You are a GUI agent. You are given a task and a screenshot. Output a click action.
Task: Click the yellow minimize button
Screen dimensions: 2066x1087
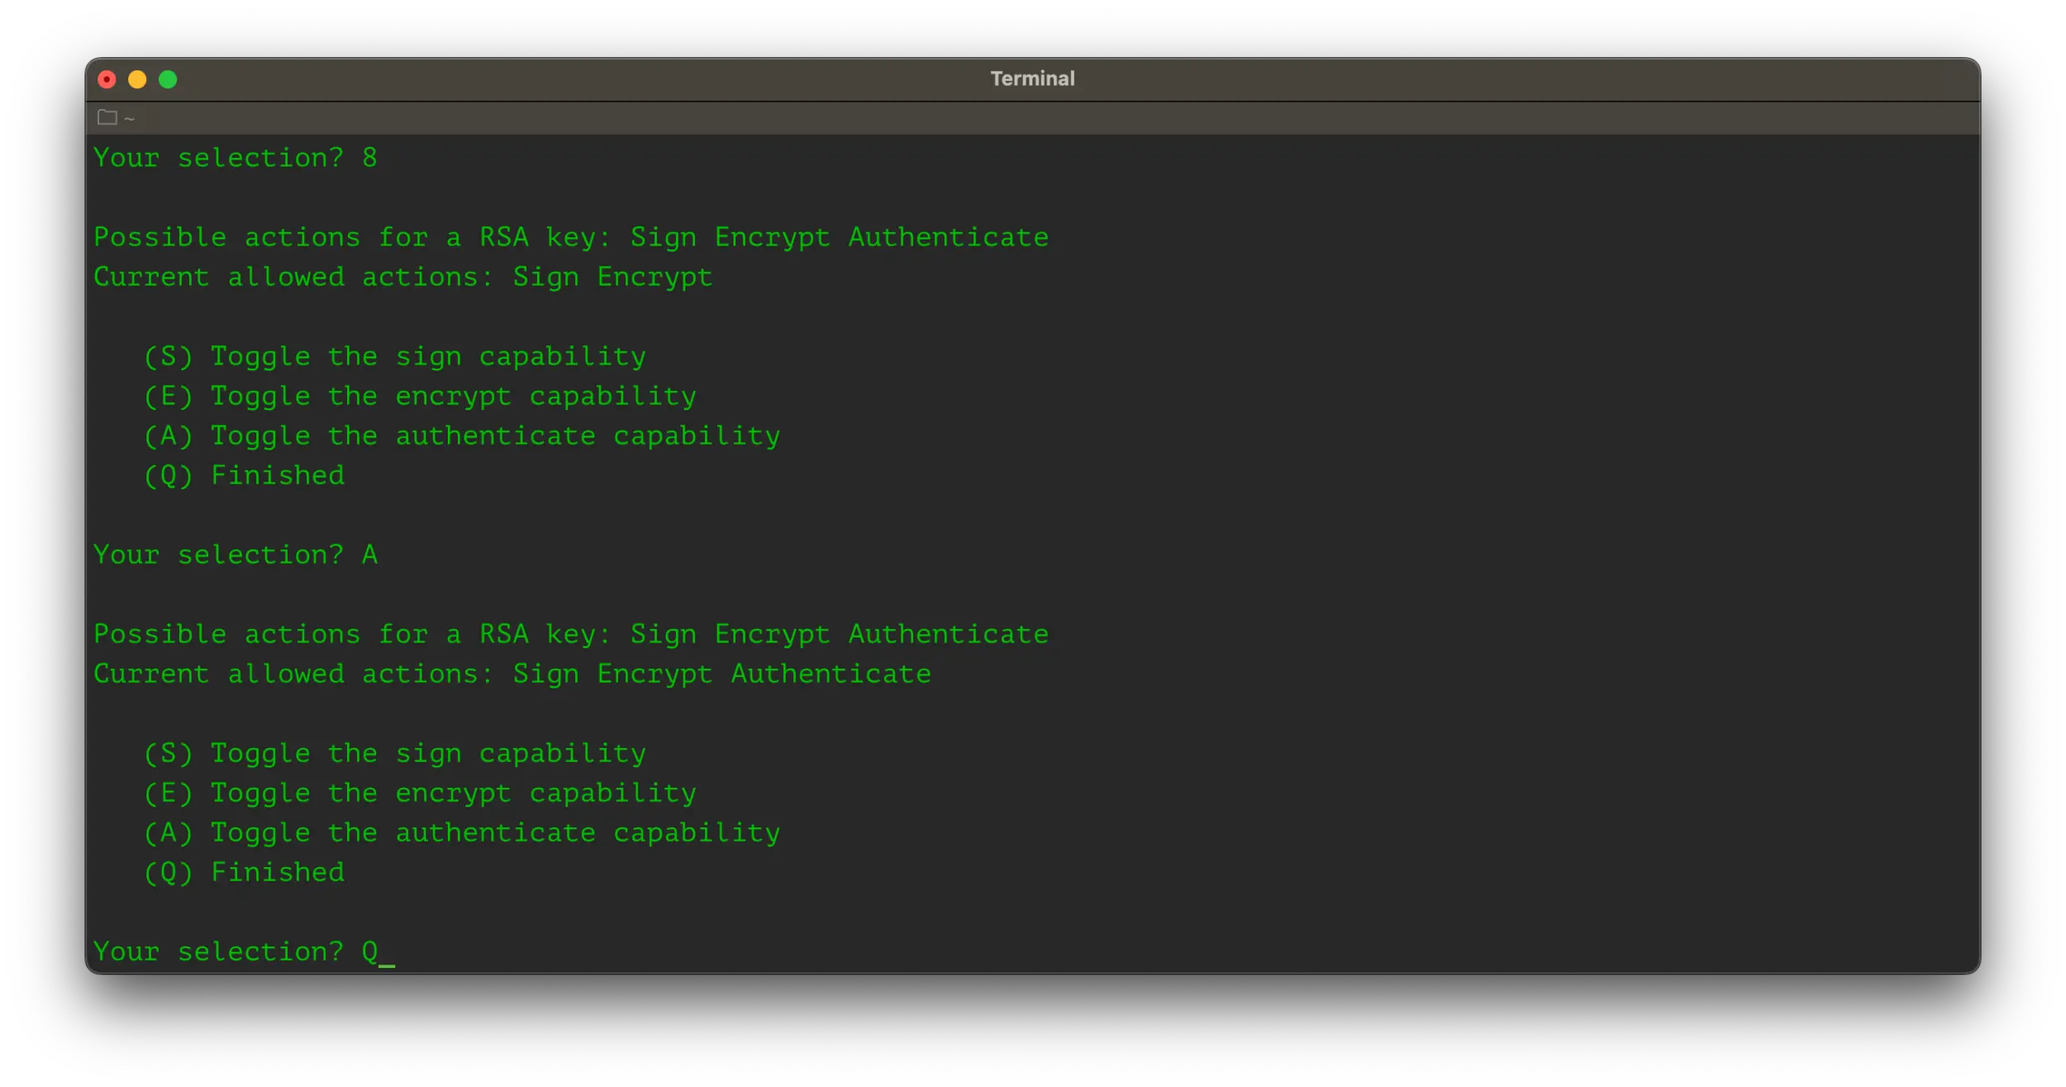point(138,79)
